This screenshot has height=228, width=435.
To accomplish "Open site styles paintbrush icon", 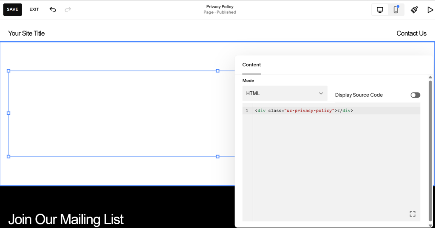I will 414,10.
